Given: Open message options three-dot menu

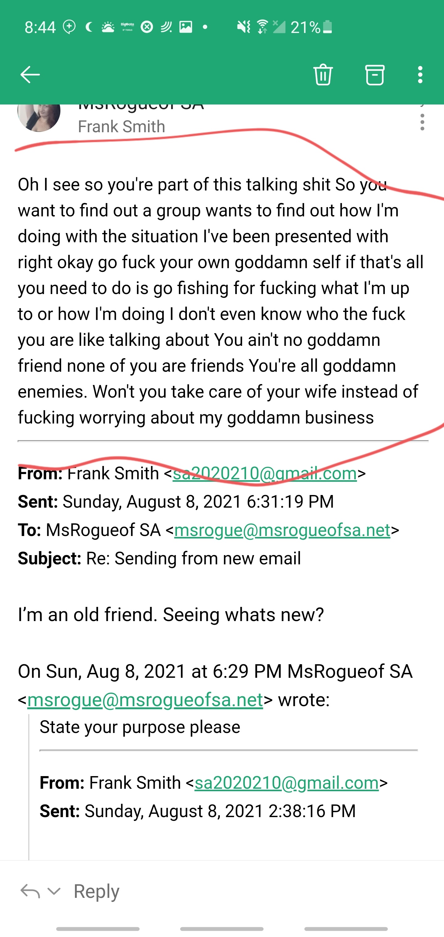Looking at the screenshot, I should (x=422, y=122).
